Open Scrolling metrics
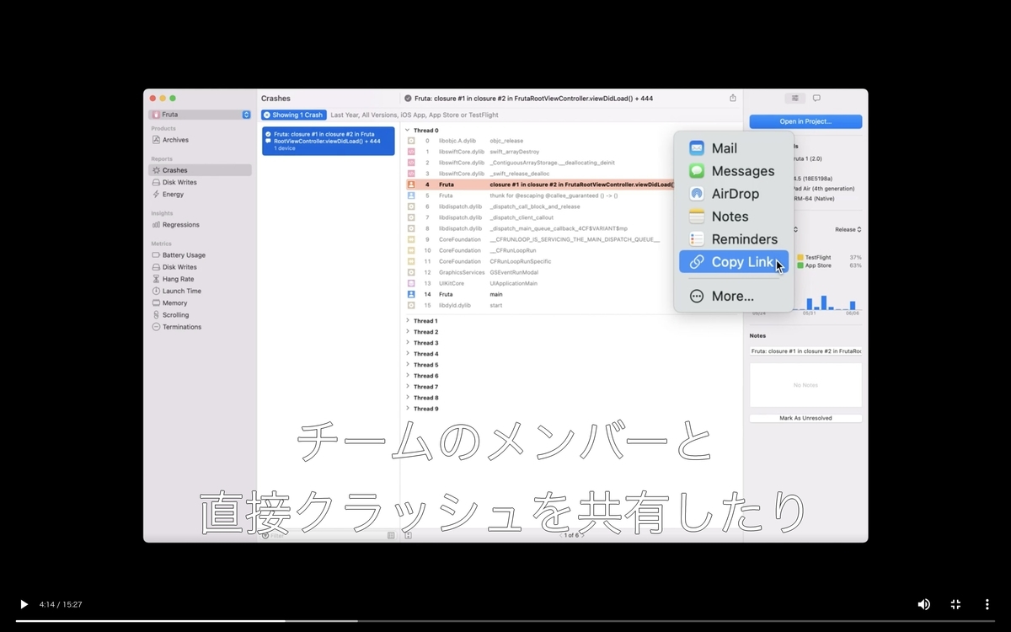The height and width of the screenshot is (632, 1011). 175,315
